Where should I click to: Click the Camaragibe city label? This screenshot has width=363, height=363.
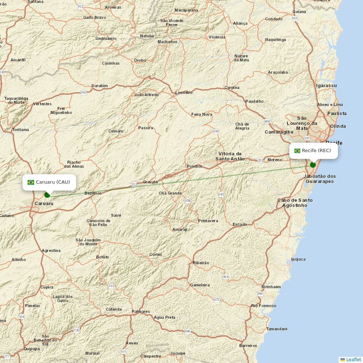tap(279, 132)
